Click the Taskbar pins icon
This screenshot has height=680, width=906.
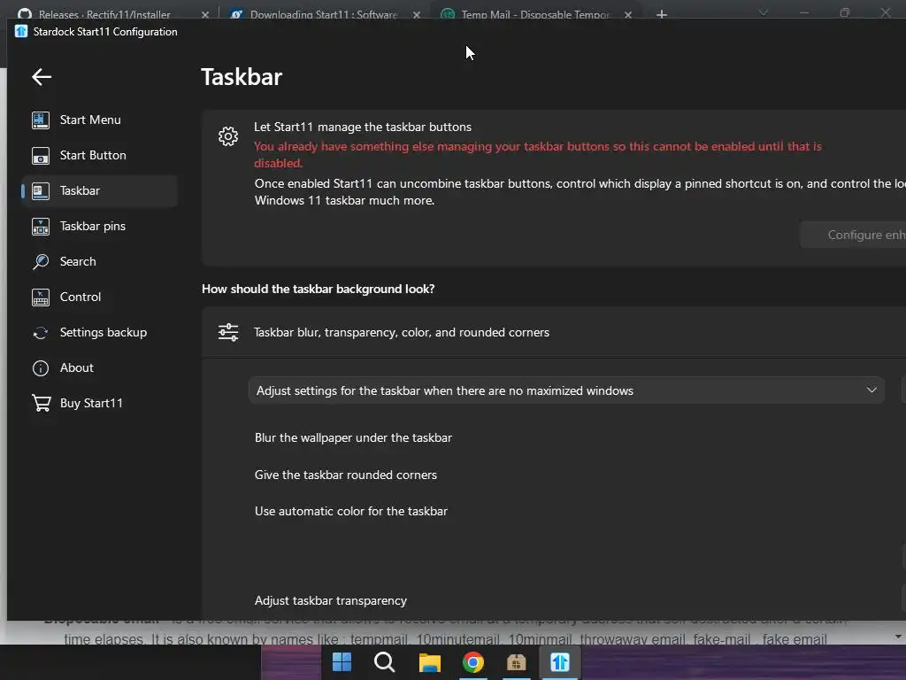click(41, 226)
